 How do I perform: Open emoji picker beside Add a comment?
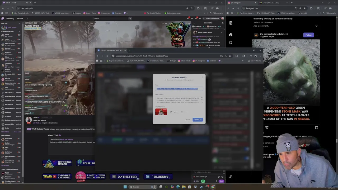[x=316, y=26]
